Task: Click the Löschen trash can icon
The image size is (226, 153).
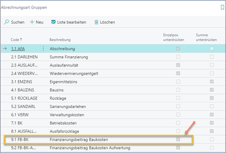Action: [96, 22]
